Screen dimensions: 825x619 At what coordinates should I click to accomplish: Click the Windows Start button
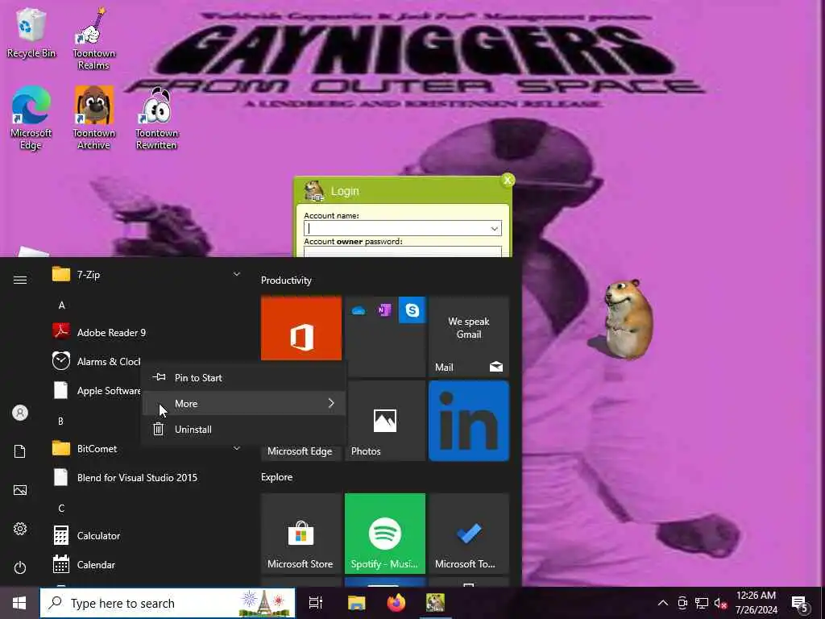pos(19,603)
